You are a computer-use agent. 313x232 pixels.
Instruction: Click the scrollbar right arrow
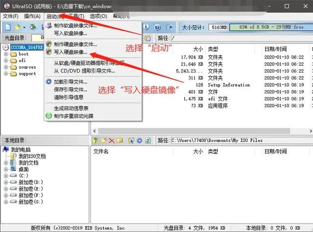tap(311, 131)
